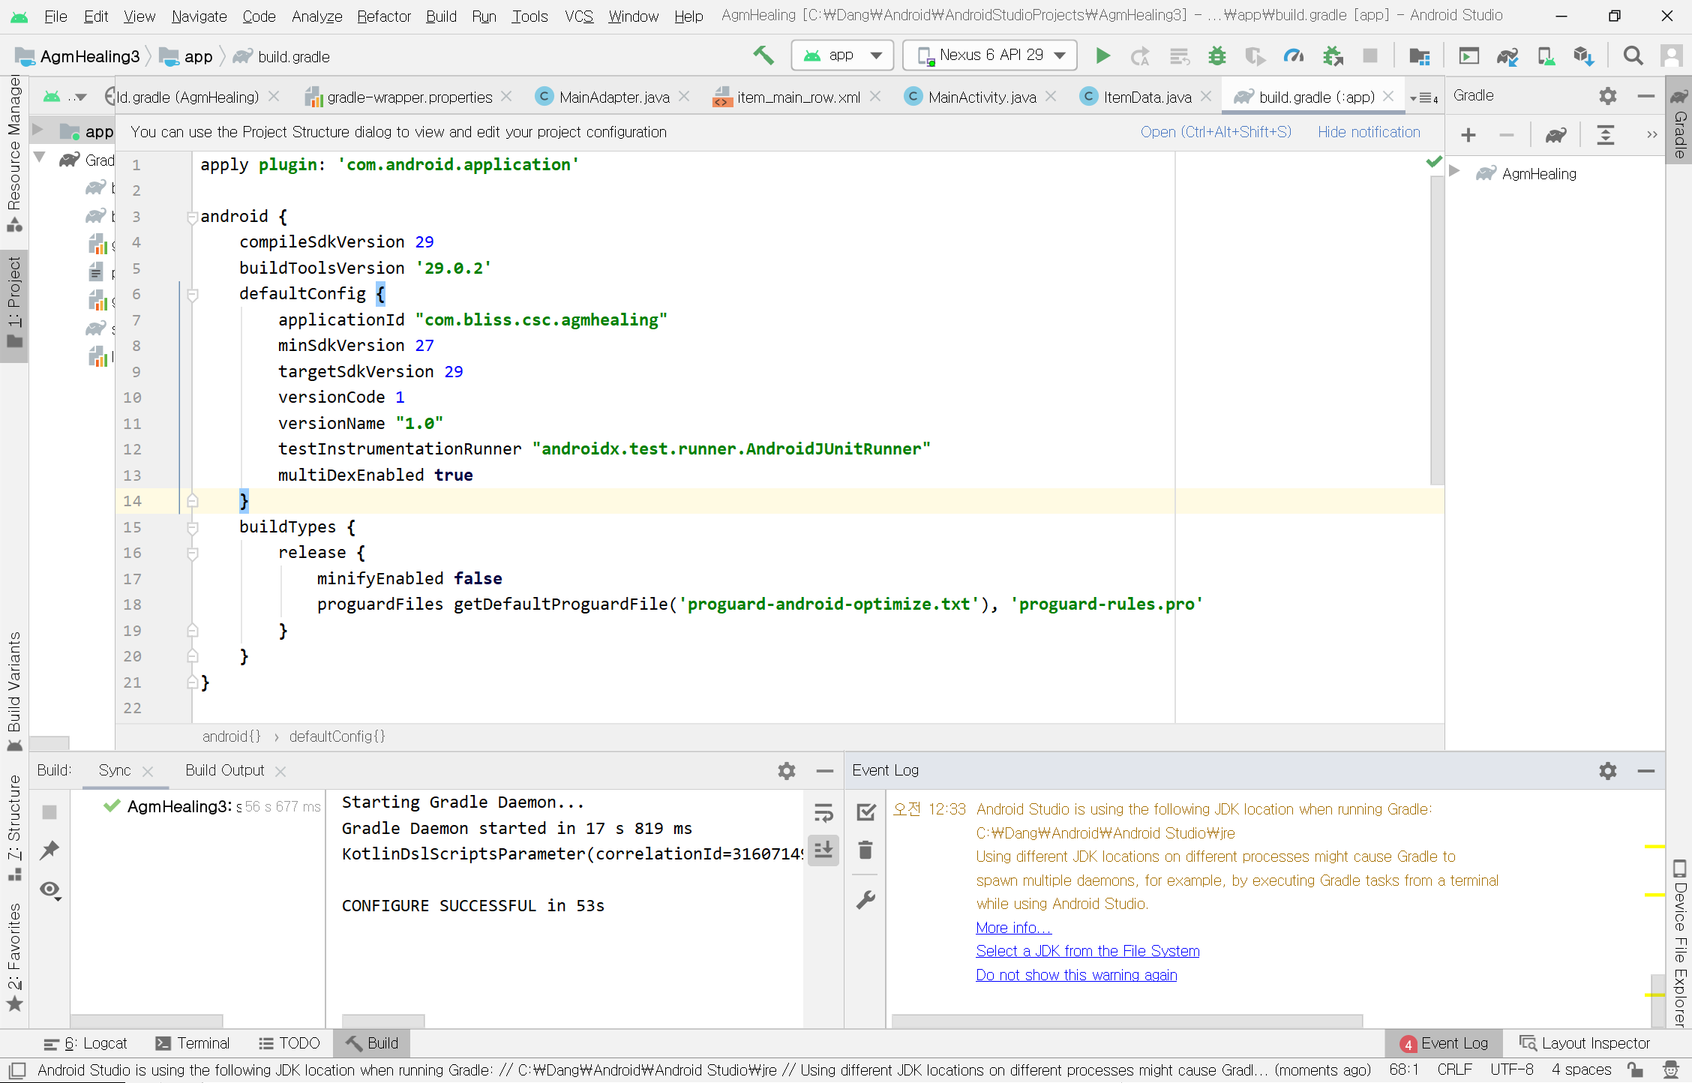Toggle the build view eye options

click(50, 890)
